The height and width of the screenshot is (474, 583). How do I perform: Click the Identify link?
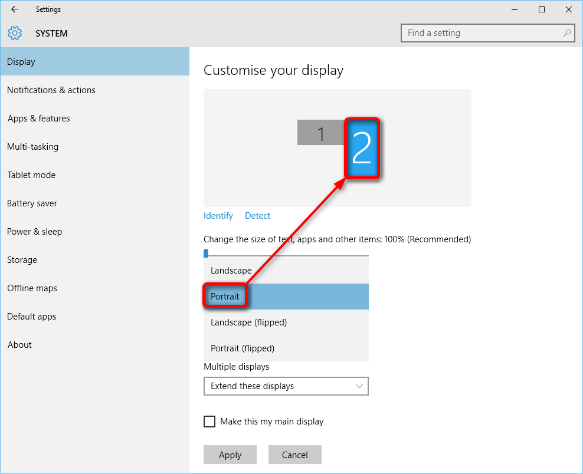click(218, 216)
